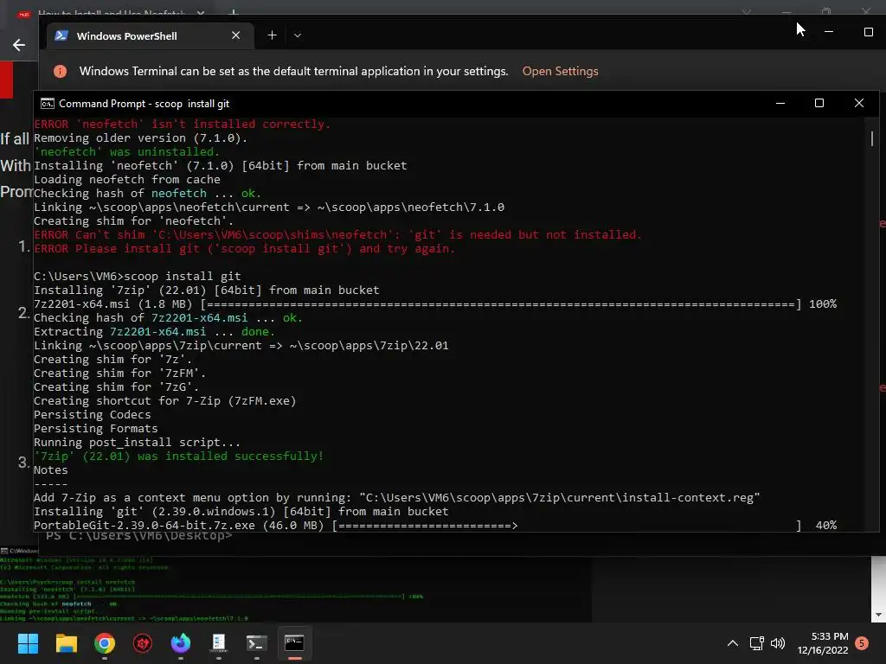Click the orange info notification icon
The image size is (886, 664).
pos(60,71)
